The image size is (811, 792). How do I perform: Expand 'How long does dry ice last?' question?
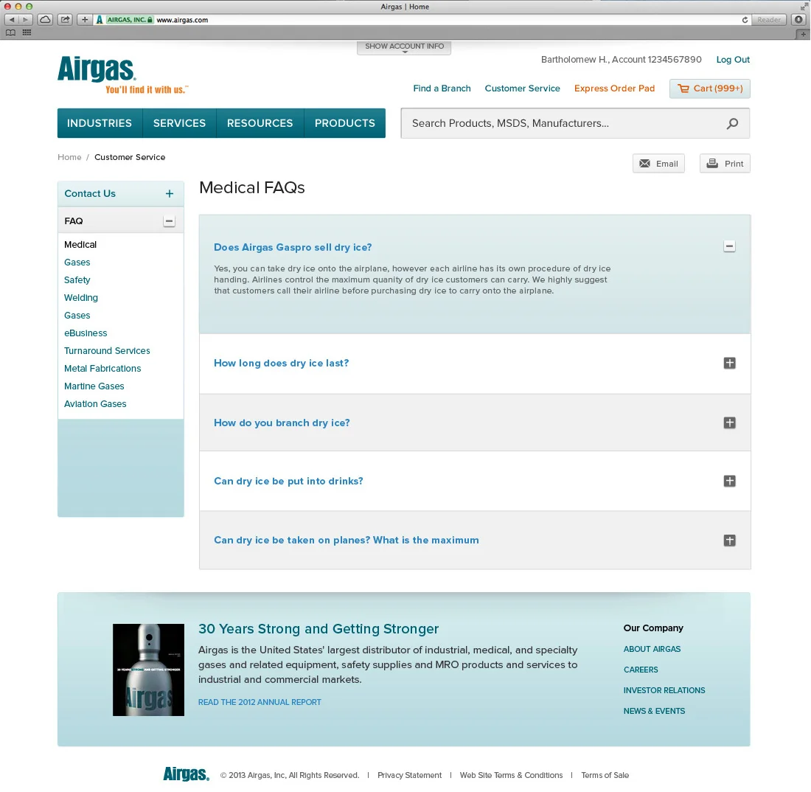[x=729, y=363]
